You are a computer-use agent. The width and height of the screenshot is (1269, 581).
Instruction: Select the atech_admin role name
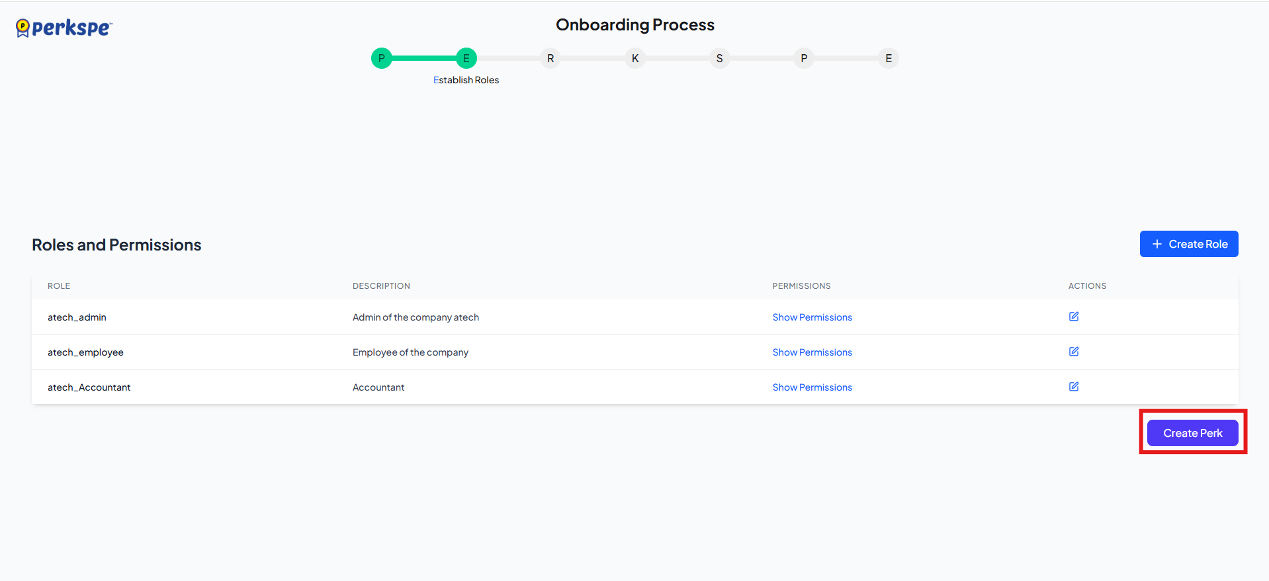point(77,317)
